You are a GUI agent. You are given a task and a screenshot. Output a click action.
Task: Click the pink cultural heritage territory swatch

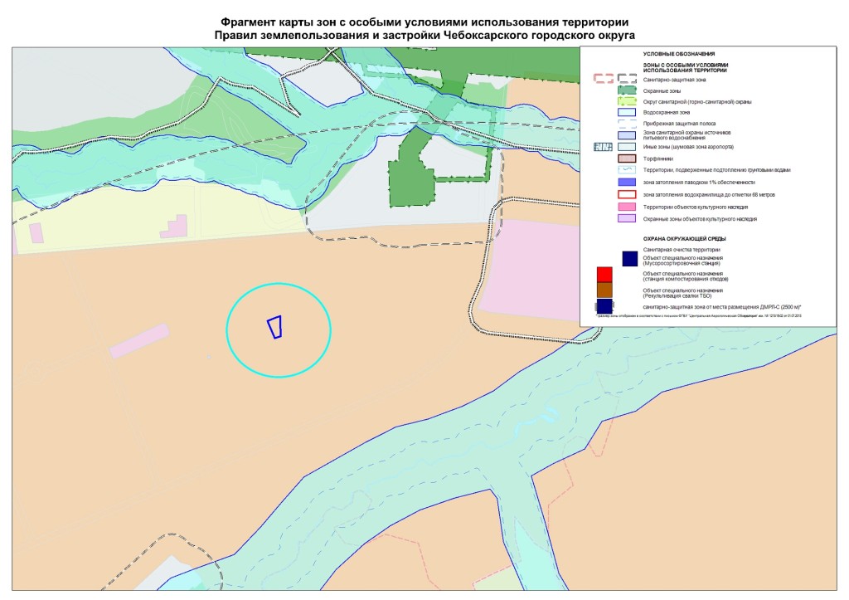(627, 207)
